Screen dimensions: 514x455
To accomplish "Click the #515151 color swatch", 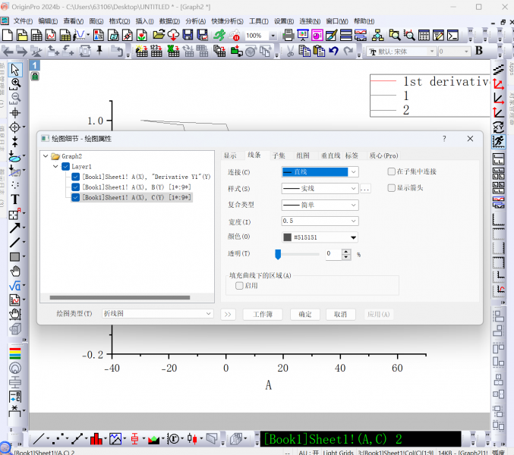I will click(x=288, y=237).
